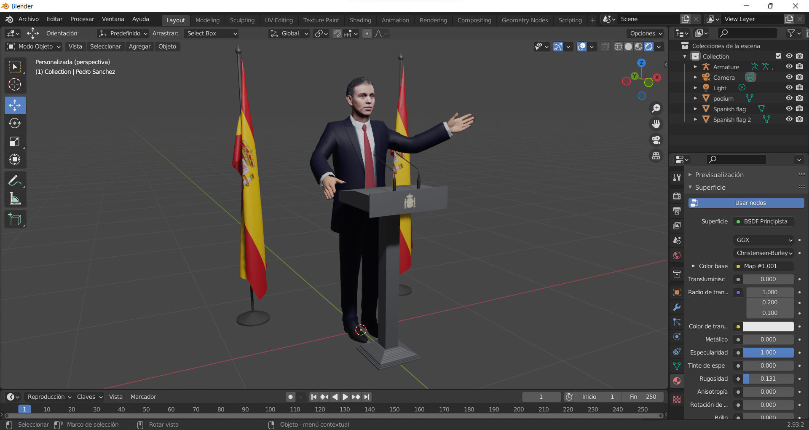
Task: Open the Object properties tab
Action: pyautogui.click(x=677, y=292)
